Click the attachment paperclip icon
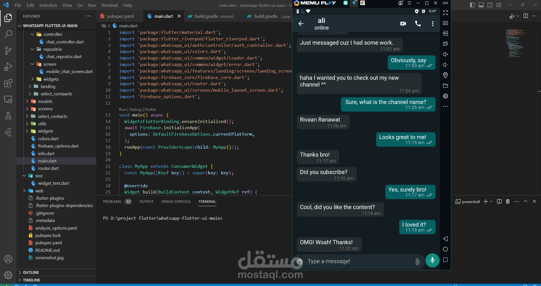This screenshot has height=286, width=541. tap(417, 262)
